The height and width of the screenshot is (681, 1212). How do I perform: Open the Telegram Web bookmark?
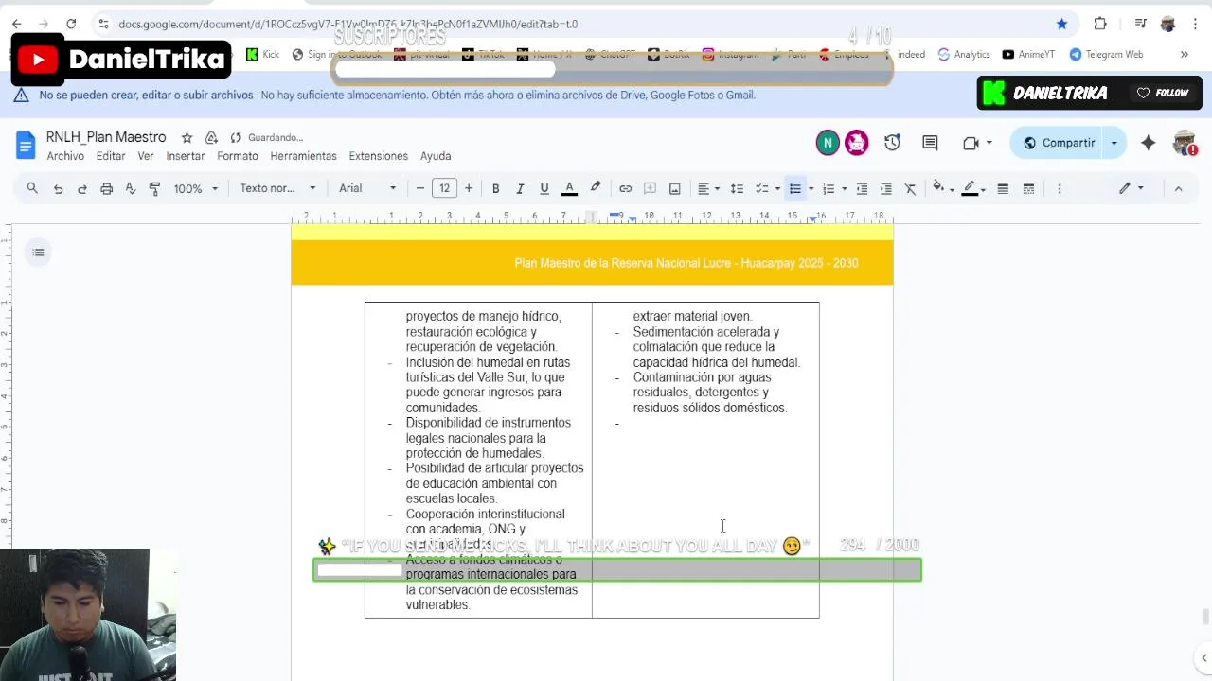click(x=1106, y=55)
